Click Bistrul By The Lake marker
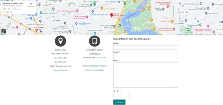Viewport: 223px width, 105px height. pos(154,29)
